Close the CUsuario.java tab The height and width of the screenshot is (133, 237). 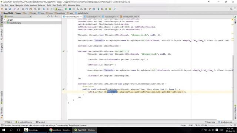point(99,16)
